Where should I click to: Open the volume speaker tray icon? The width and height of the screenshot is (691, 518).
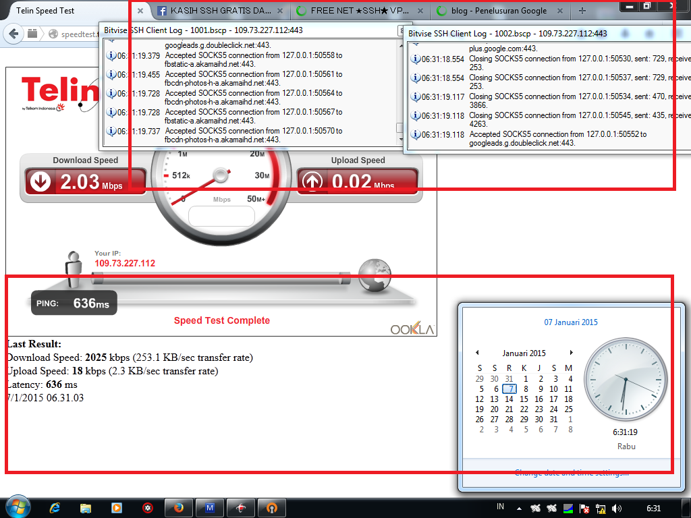[x=617, y=509]
